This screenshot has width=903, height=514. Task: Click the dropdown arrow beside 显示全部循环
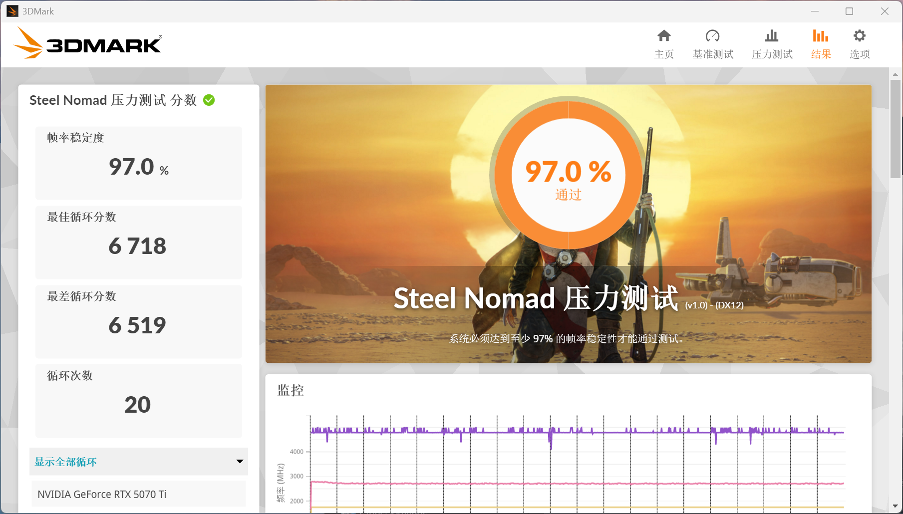click(x=240, y=462)
